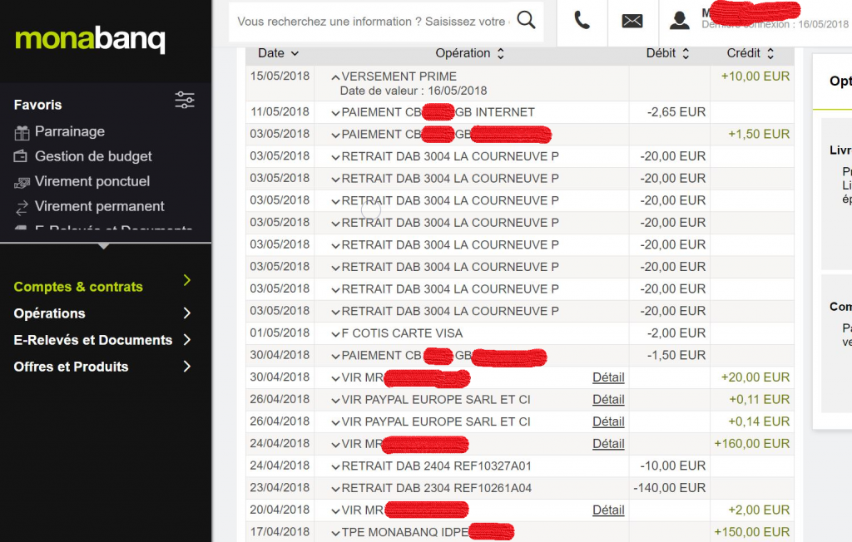The image size is (852, 542).
Task: Click the +150,00 EUR credit amount
Action: 752,532
